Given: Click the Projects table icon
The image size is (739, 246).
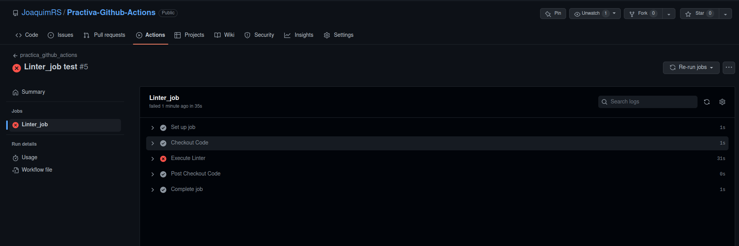Looking at the screenshot, I should point(178,35).
